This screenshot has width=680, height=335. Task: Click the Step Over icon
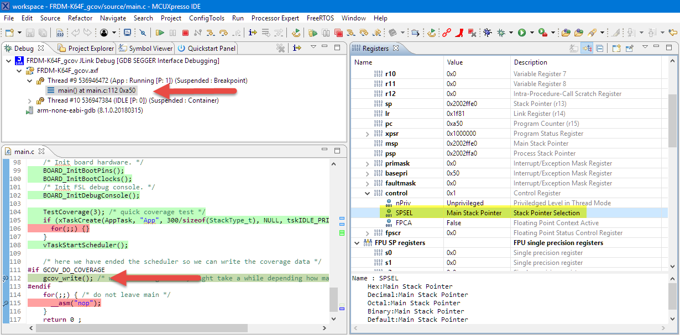coord(223,33)
